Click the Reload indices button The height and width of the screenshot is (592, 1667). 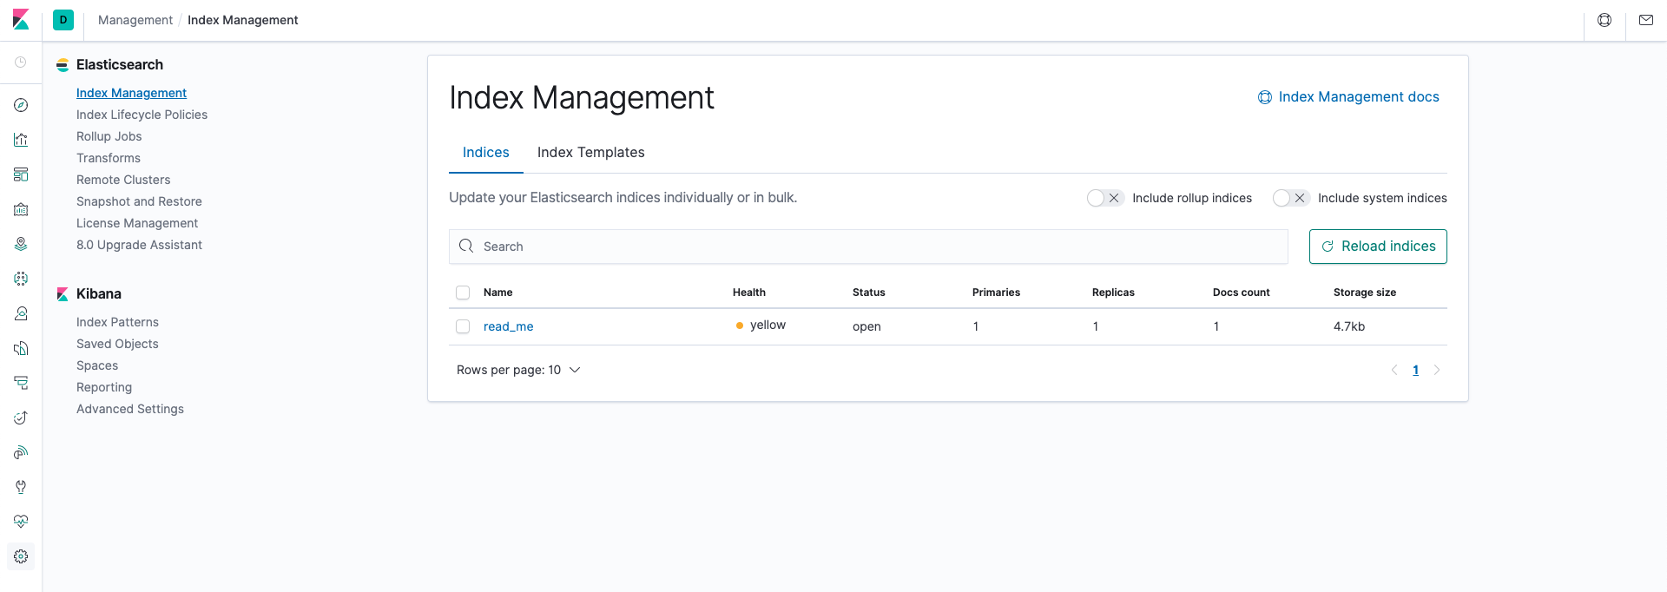point(1378,247)
